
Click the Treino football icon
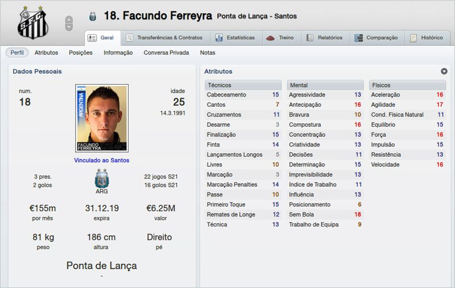tap(271, 38)
